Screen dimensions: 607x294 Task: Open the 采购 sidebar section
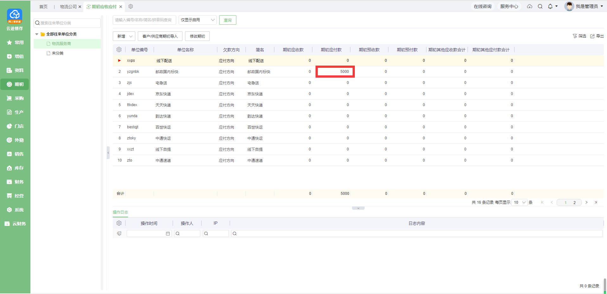pos(15,98)
